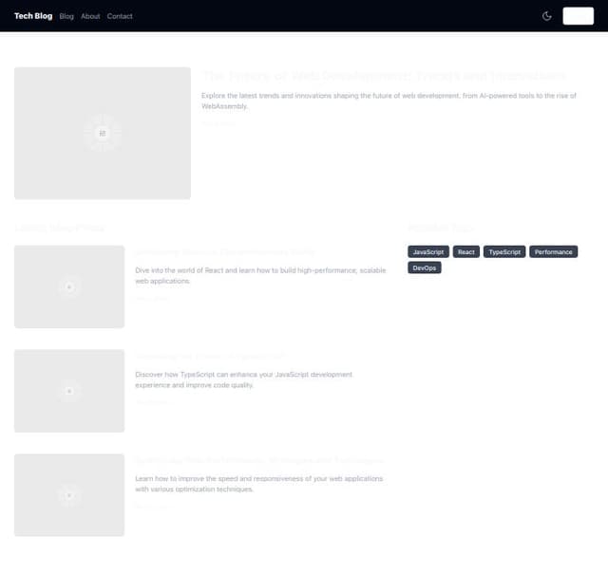The image size is (608, 572).
Task: Open the TypeScript post thumbnail
Action: click(69, 391)
